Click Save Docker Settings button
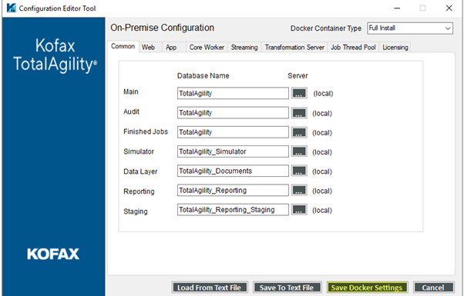The height and width of the screenshot is (296, 464). coord(367,288)
